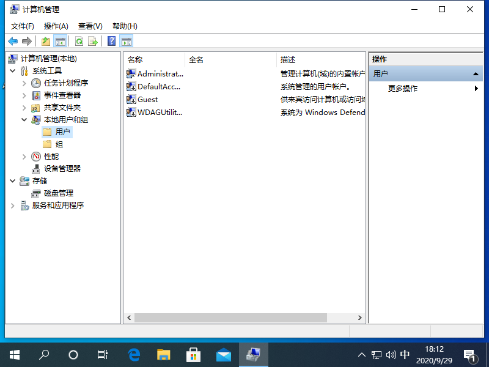
Task: Show or hide the Action pane via toolbar icon
Action: pos(126,41)
